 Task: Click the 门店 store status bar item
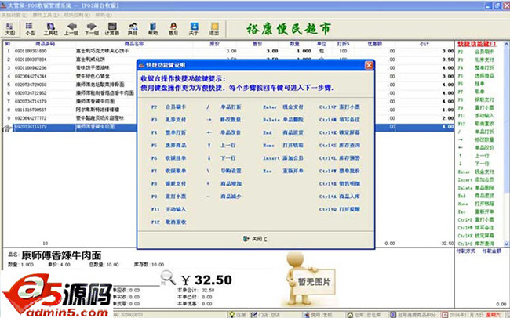(265, 315)
